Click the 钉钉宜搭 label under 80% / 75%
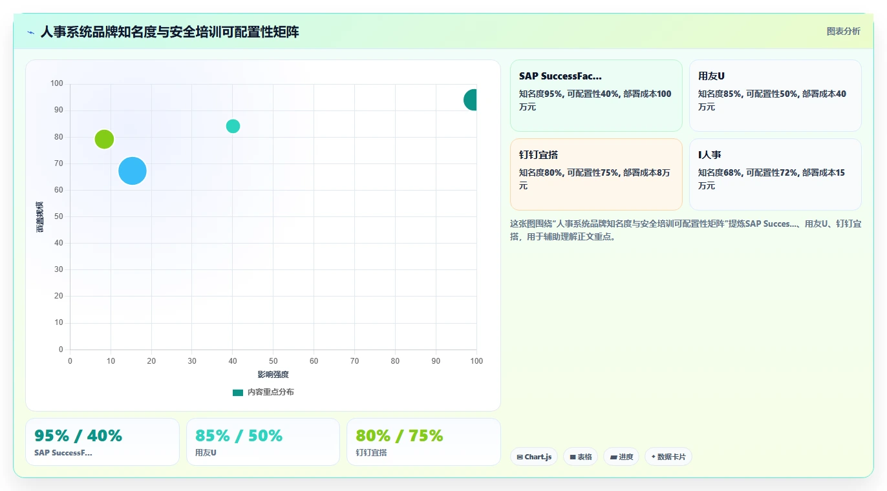Screen dimensions: 887x491 click(371, 453)
